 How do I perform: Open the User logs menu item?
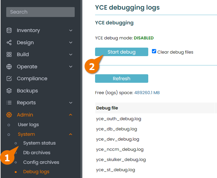click(28, 125)
